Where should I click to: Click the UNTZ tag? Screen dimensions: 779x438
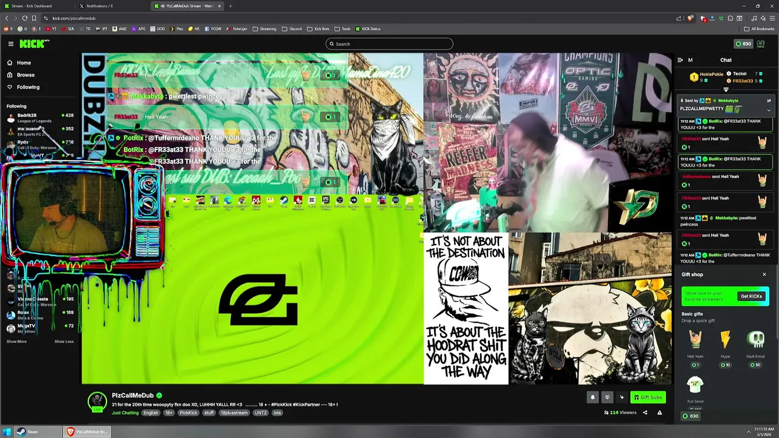pos(260,412)
